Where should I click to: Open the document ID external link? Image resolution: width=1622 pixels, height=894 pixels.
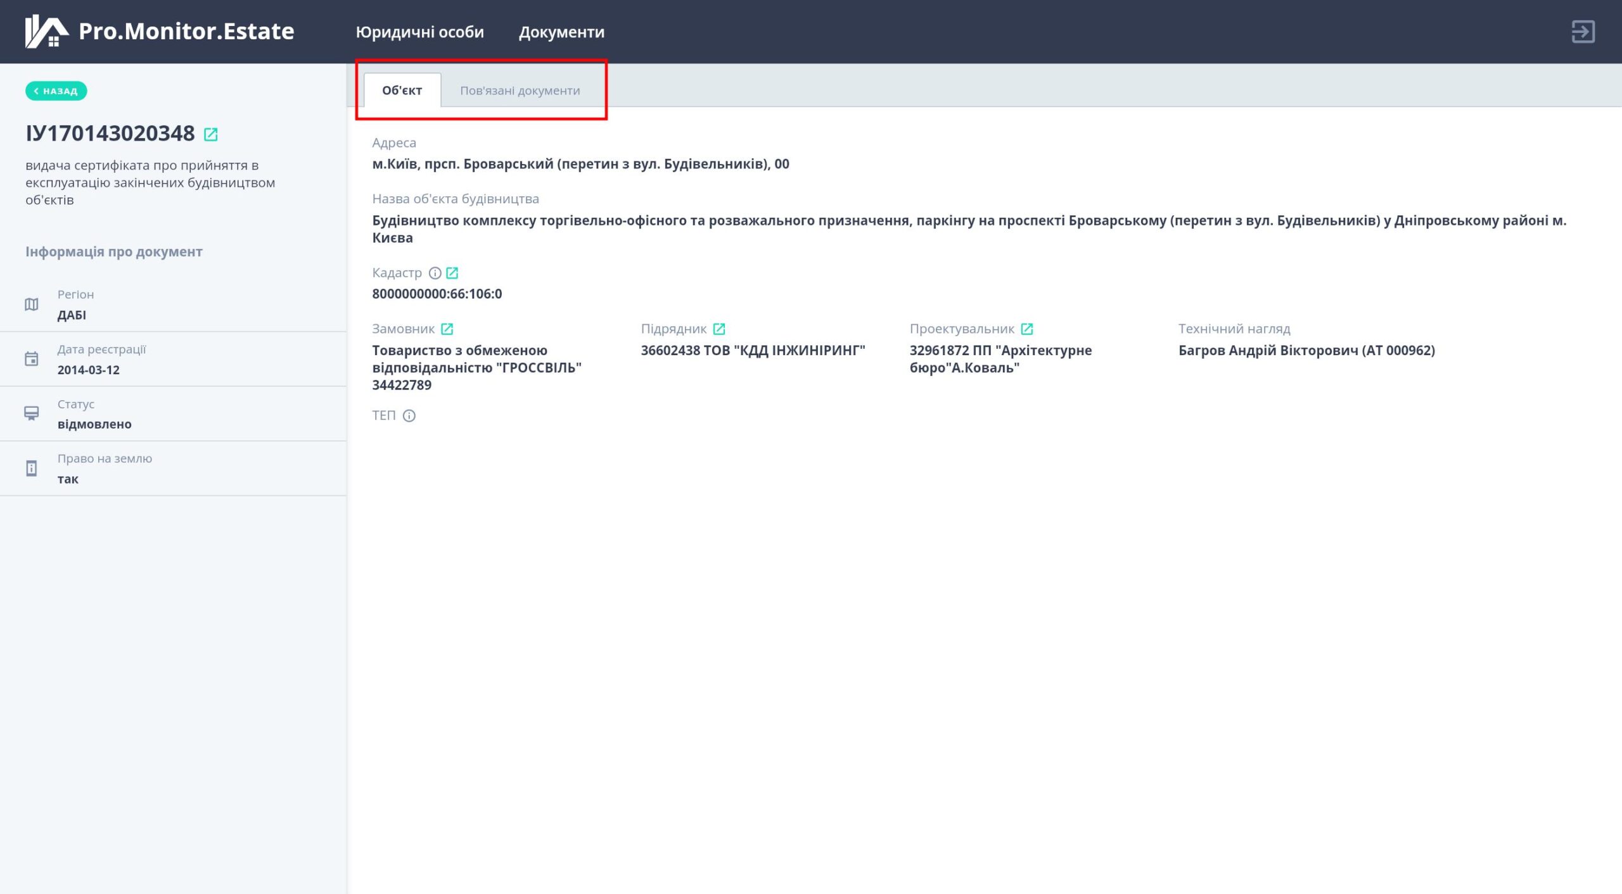point(211,135)
